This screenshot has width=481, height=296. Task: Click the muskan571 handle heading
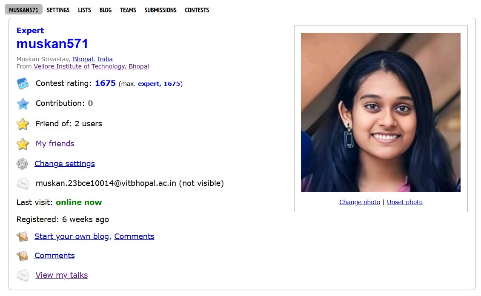(52, 43)
